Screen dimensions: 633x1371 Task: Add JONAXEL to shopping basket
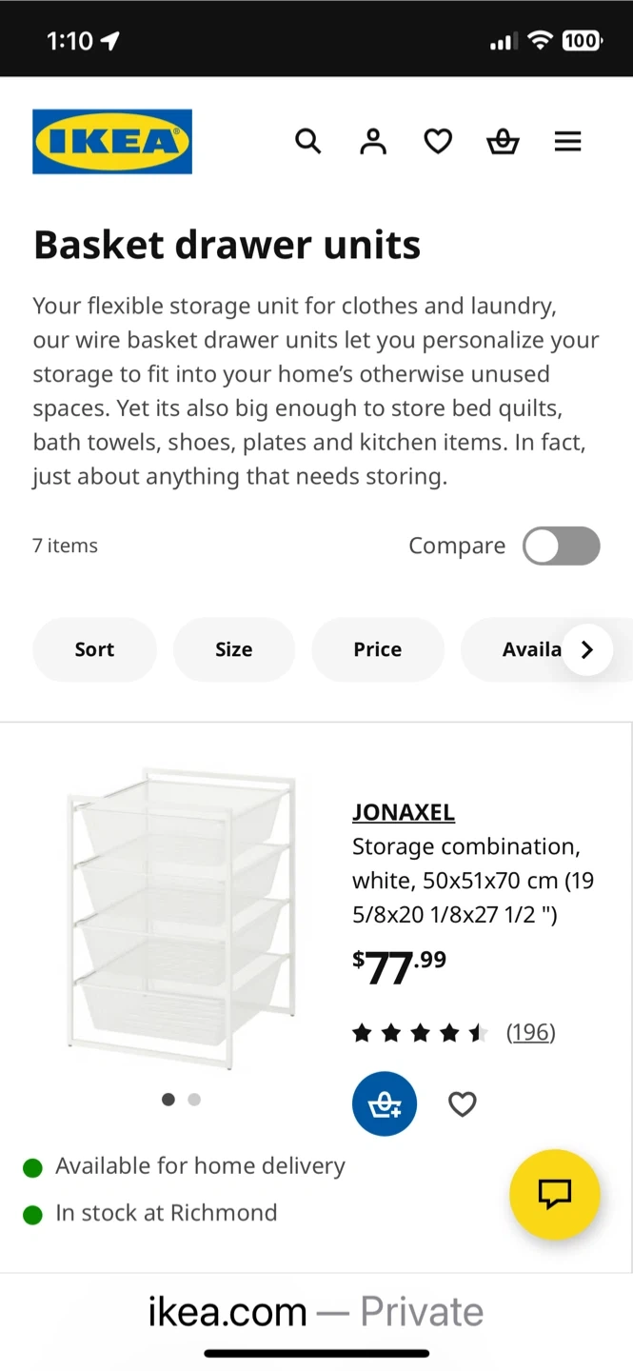point(385,1104)
